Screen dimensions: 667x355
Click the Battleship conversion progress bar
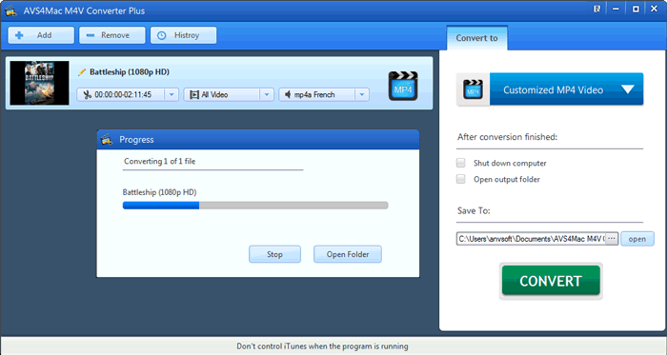pos(255,206)
